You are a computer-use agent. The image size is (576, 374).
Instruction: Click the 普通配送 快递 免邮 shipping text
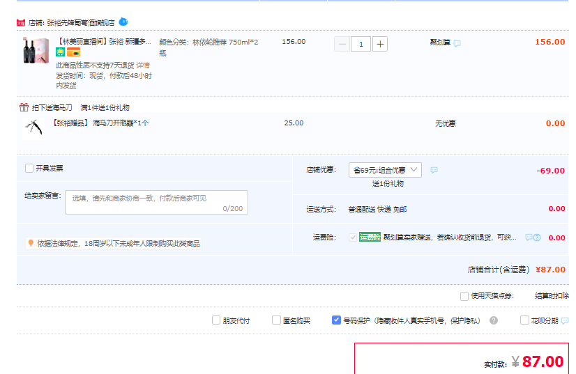pos(377,209)
